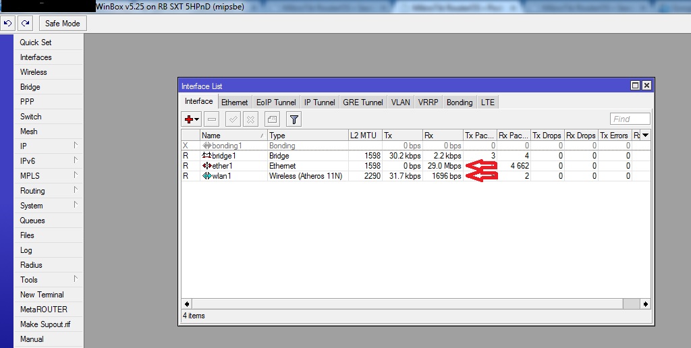
Task: Select the bridge1 interface row
Action: (416, 156)
